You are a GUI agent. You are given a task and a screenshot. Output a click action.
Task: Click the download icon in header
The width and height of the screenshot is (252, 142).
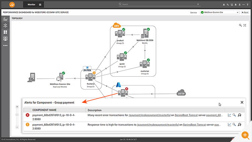240,5
